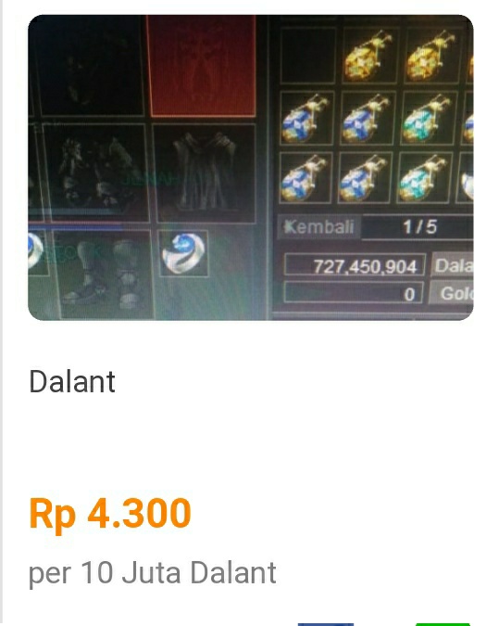Select the teal gem in bottom gem row
The width and height of the screenshot is (499, 626).
423,178
